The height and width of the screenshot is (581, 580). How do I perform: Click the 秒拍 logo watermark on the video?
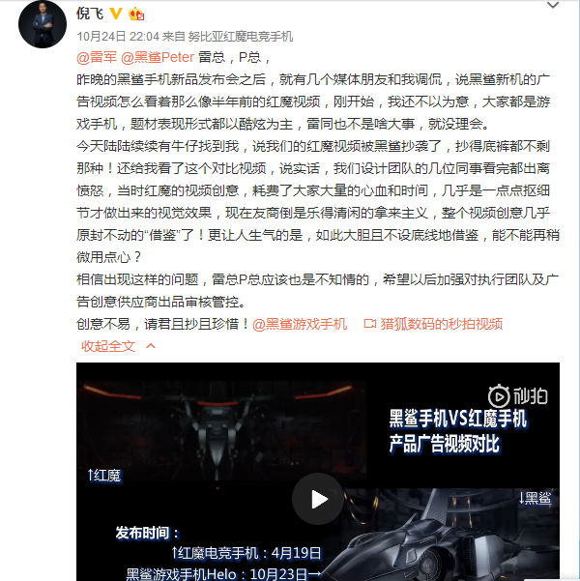tap(518, 396)
